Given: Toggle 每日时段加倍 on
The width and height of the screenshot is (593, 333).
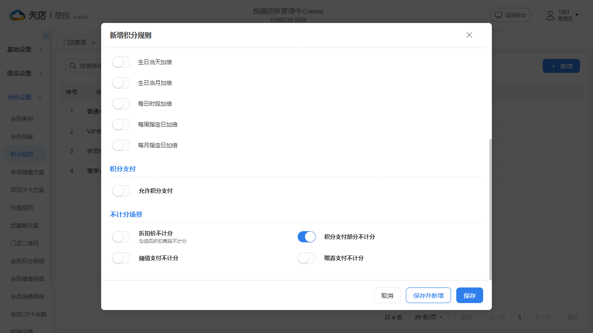Looking at the screenshot, I should click(x=121, y=104).
